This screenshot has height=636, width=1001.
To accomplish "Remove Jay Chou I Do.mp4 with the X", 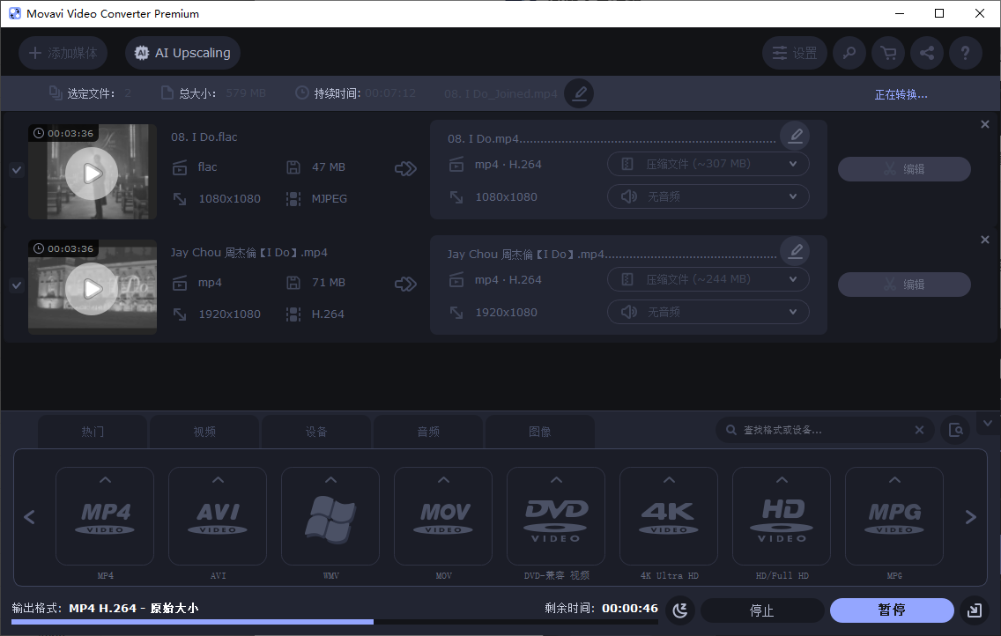I will (985, 240).
